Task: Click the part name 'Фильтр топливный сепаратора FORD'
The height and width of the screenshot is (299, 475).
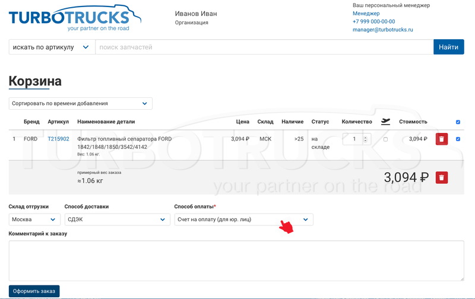Action: click(x=125, y=139)
